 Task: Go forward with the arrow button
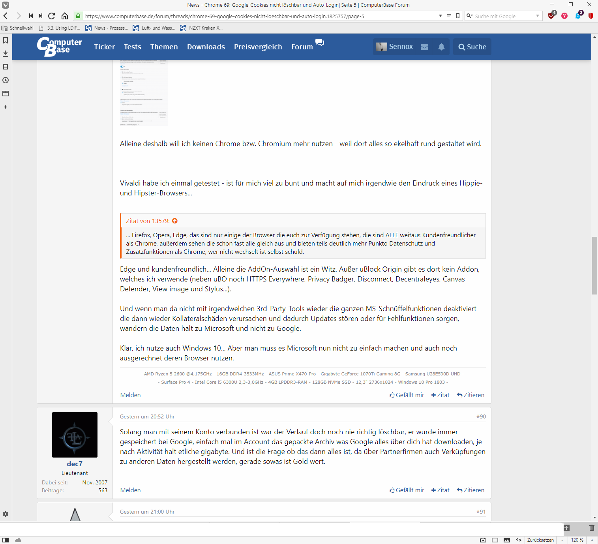pyautogui.click(x=18, y=16)
